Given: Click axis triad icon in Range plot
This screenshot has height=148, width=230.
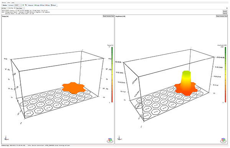Looking at the screenshot, I should click(x=6, y=138).
